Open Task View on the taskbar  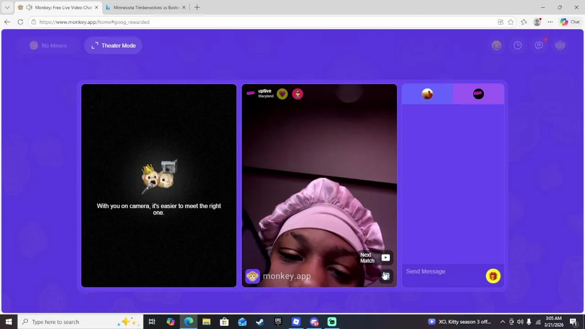[x=152, y=322]
